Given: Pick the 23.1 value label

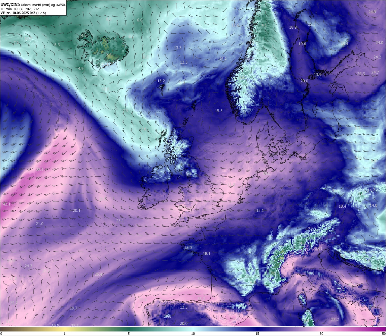Looking at the screenshot, I should [x=120, y=221].
